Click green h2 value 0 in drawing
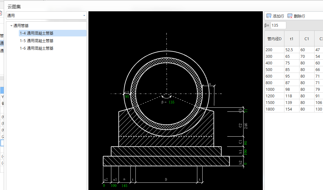The image size is (323, 190). [246, 164]
